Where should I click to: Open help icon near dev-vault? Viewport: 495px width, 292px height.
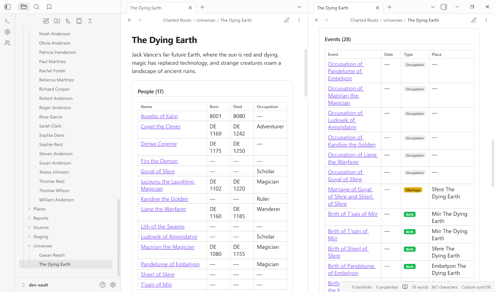coord(103,285)
